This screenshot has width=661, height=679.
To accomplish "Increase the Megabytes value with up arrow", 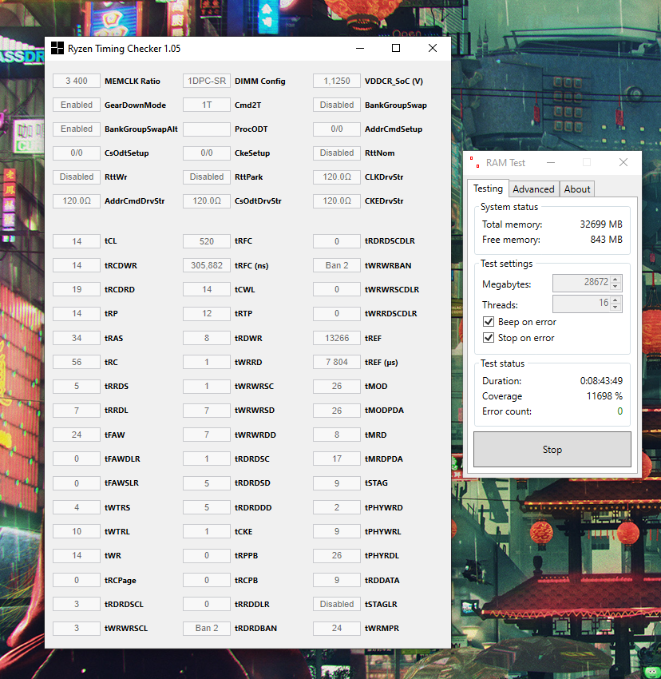I will (615, 279).
